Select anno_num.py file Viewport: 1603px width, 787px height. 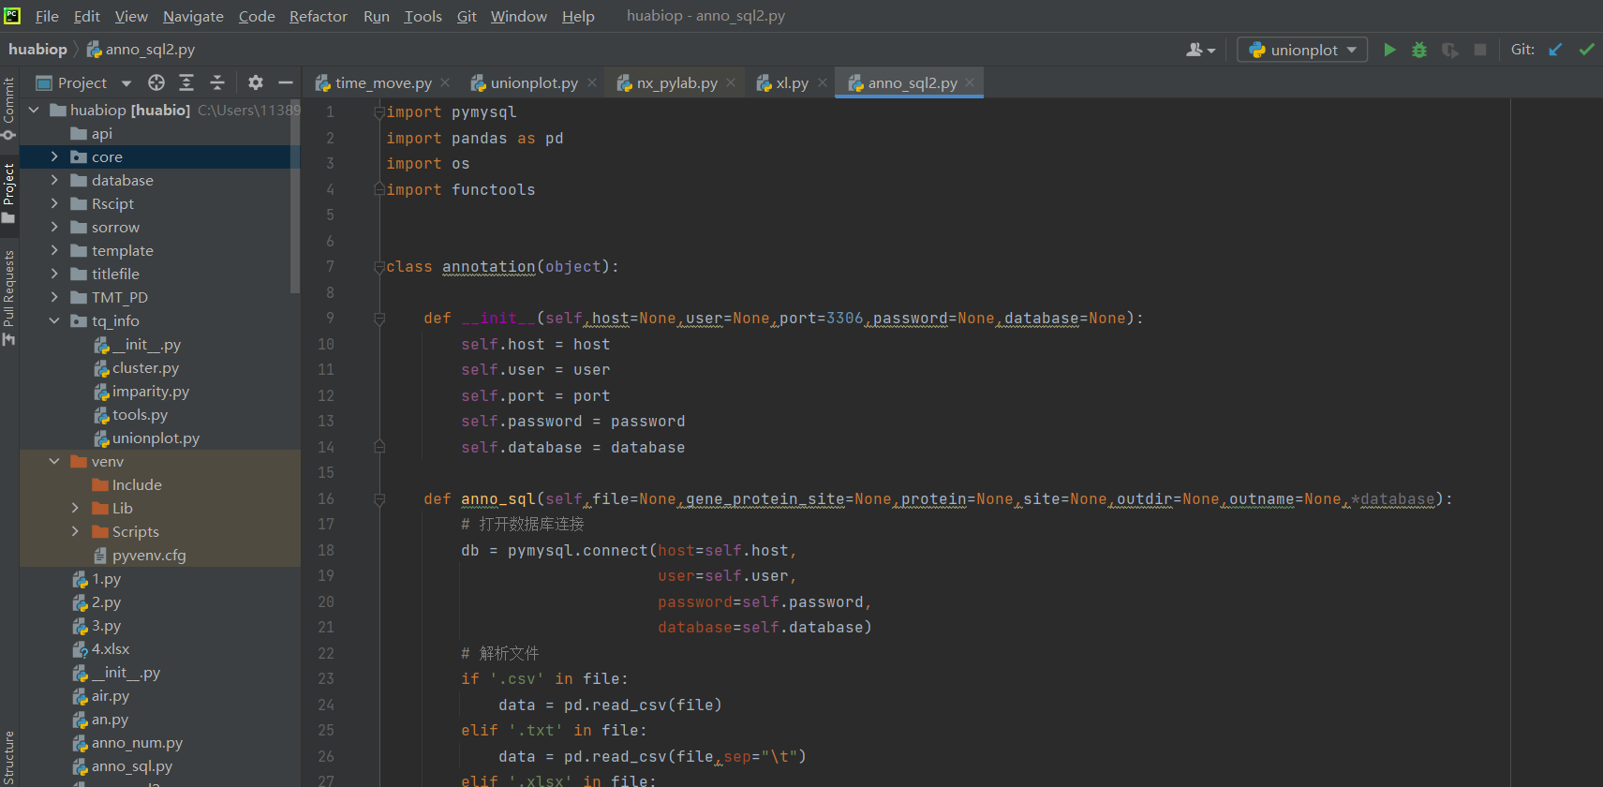tap(137, 742)
